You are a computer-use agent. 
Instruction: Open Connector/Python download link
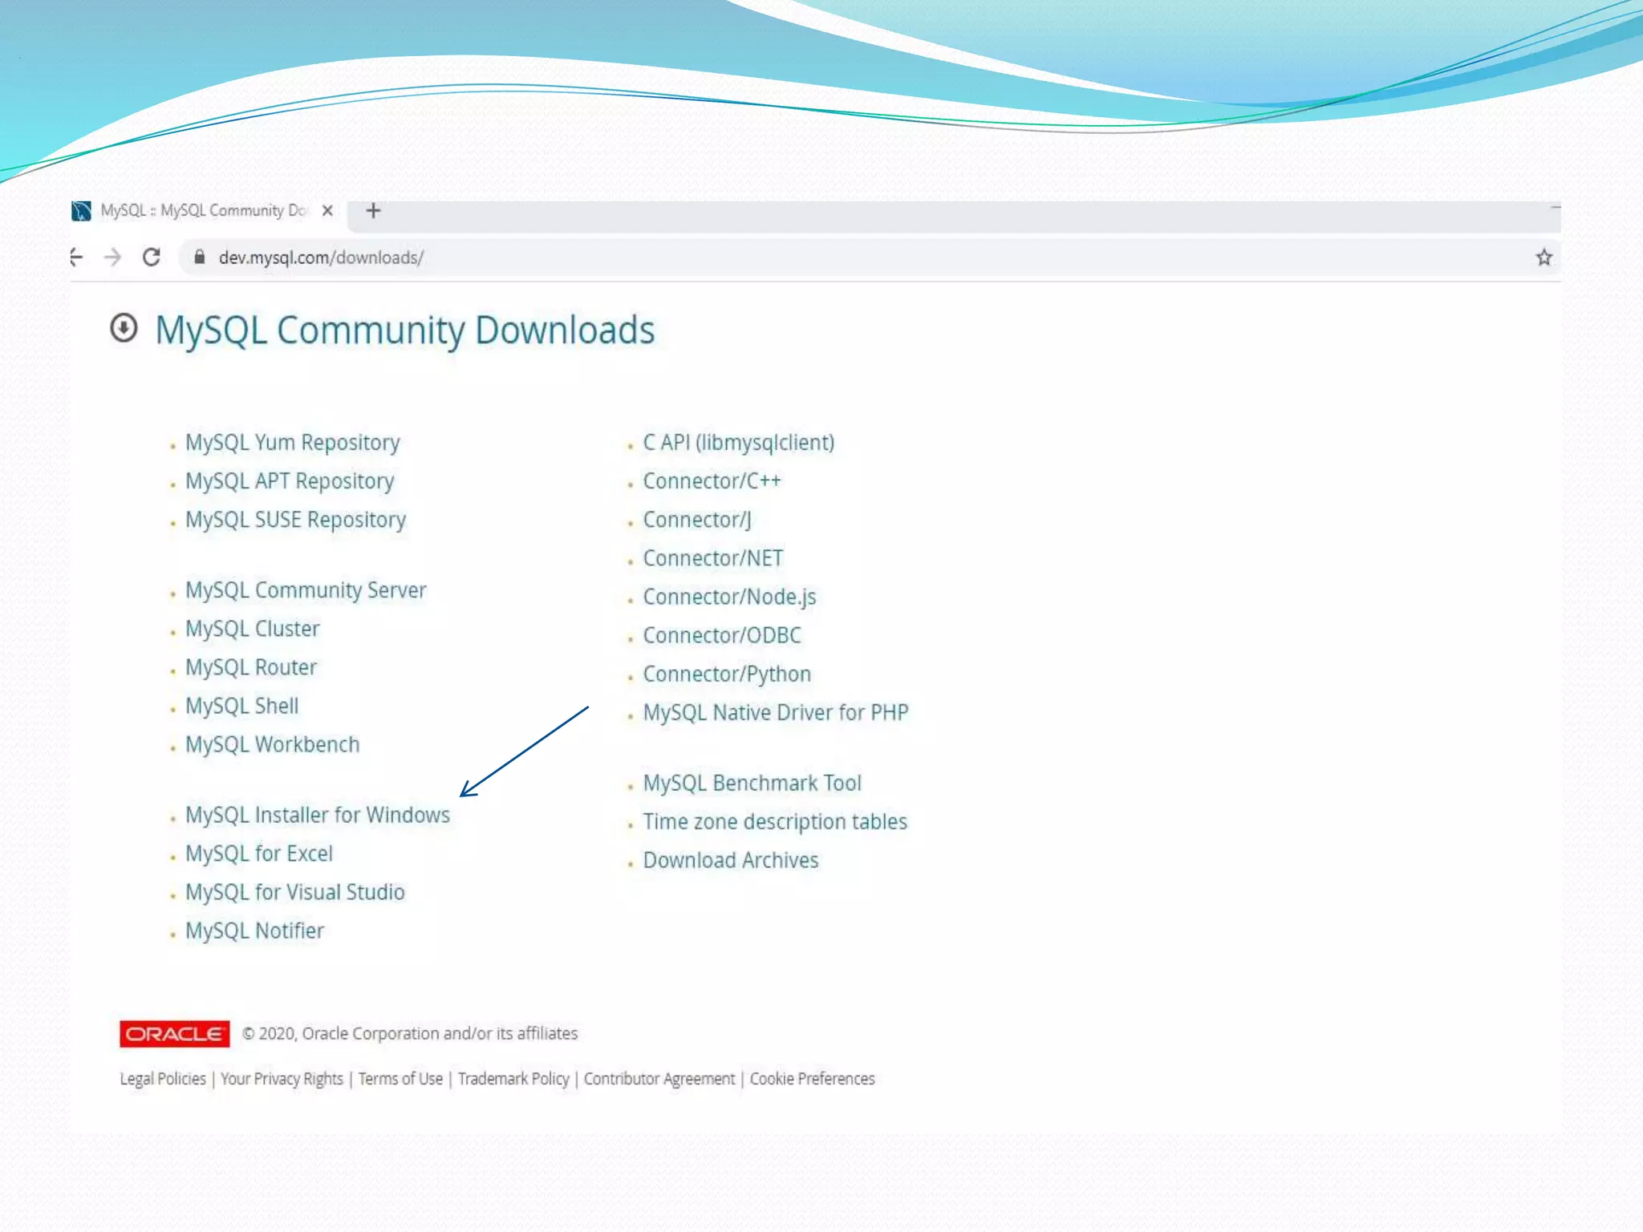[727, 674]
